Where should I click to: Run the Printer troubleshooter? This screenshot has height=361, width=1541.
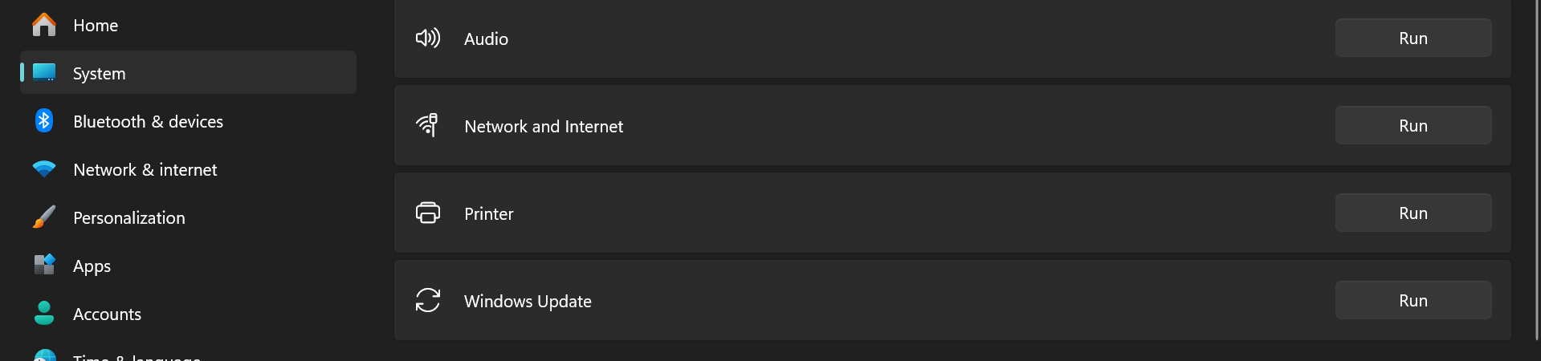(x=1413, y=213)
